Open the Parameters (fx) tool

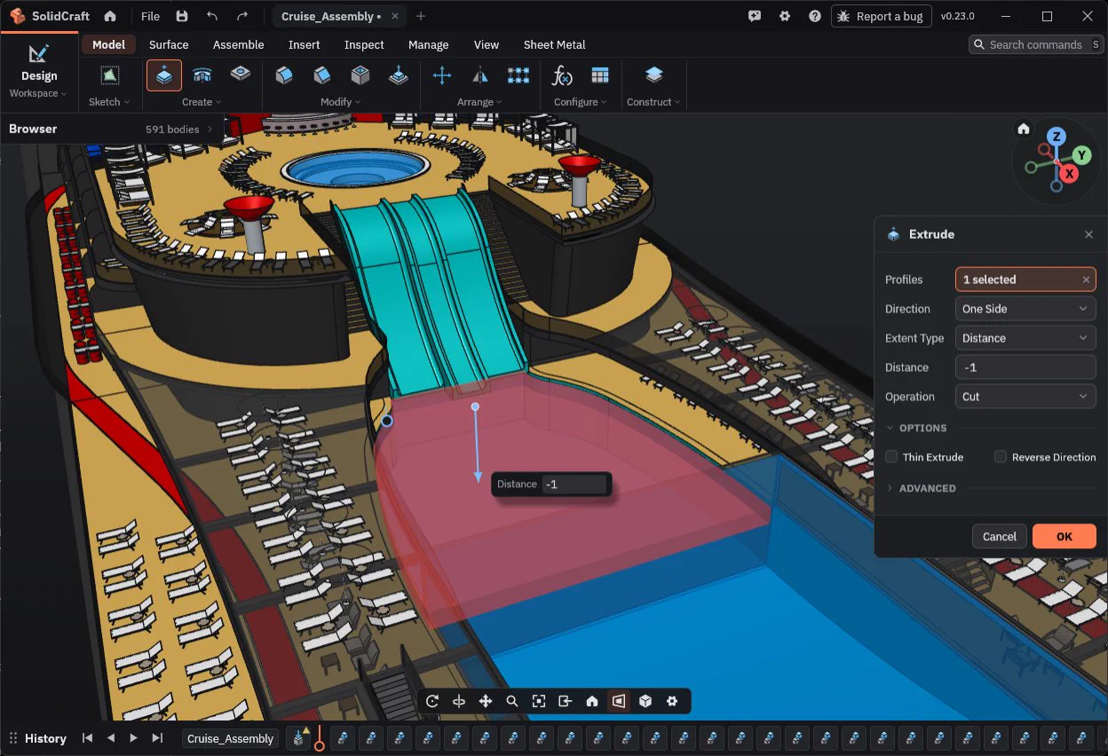(562, 75)
